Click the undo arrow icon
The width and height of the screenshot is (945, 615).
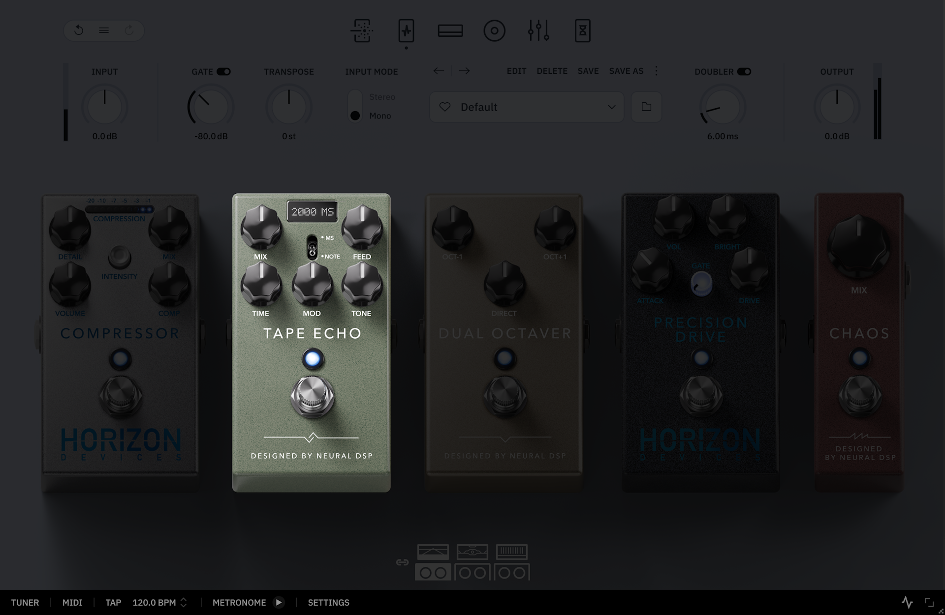(79, 30)
